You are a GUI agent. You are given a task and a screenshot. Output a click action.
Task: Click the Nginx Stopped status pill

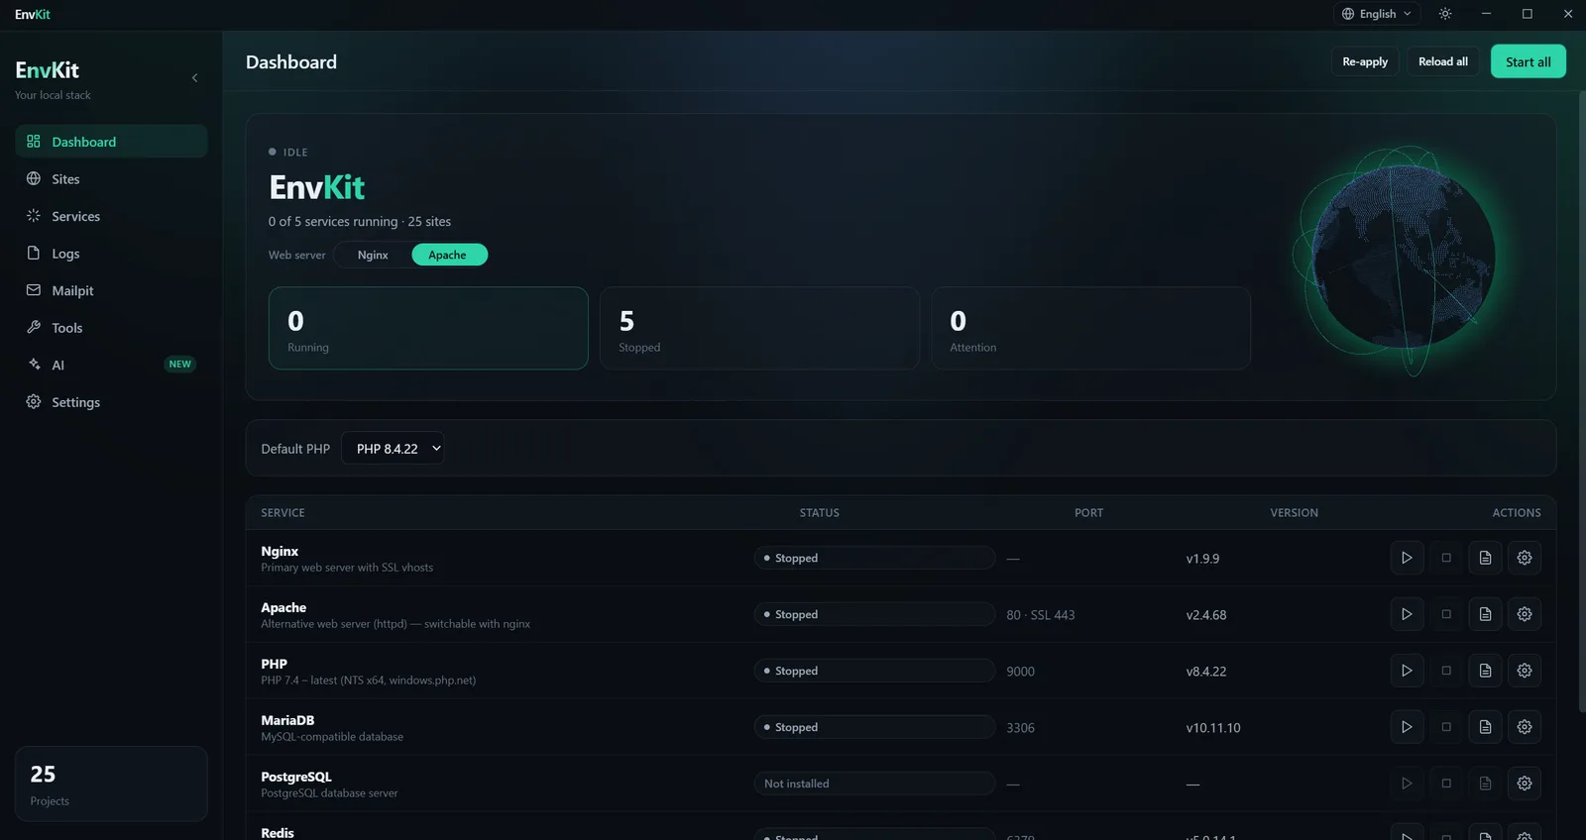(874, 558)
